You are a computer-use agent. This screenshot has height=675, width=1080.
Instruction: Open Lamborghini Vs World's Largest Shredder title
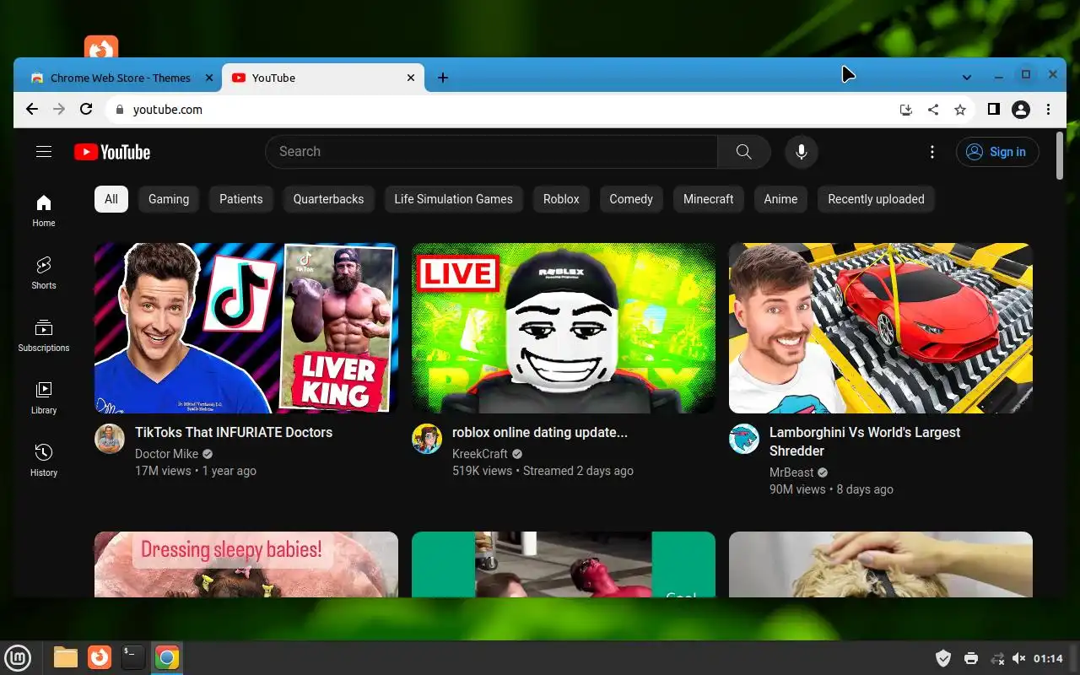pos(865,441)
